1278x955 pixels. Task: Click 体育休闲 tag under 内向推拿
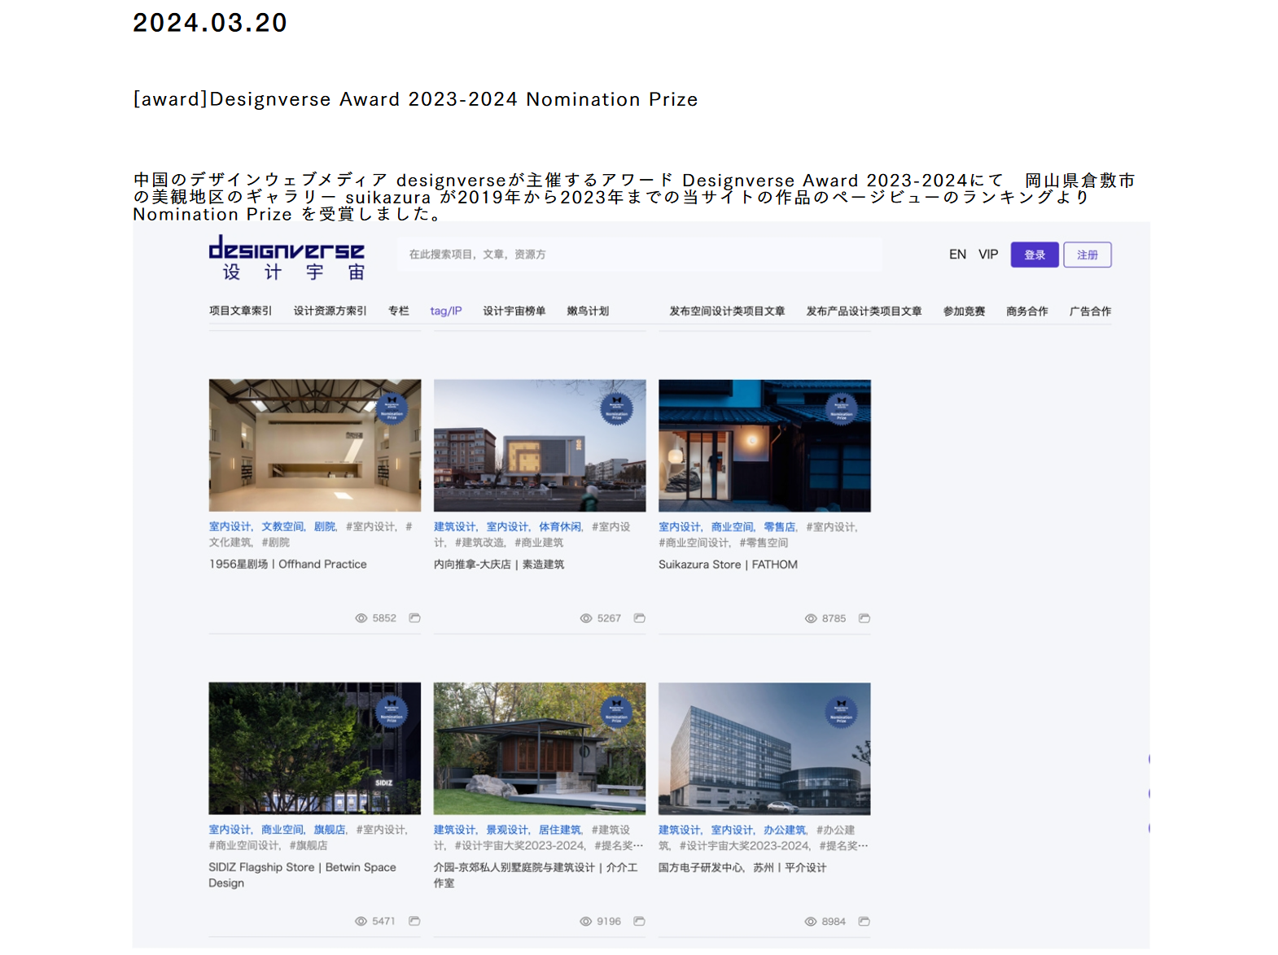pos(560,526)
